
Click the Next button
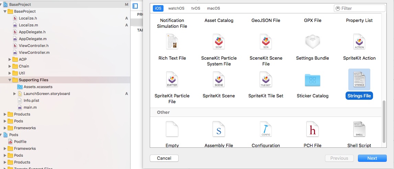point(372,158)
